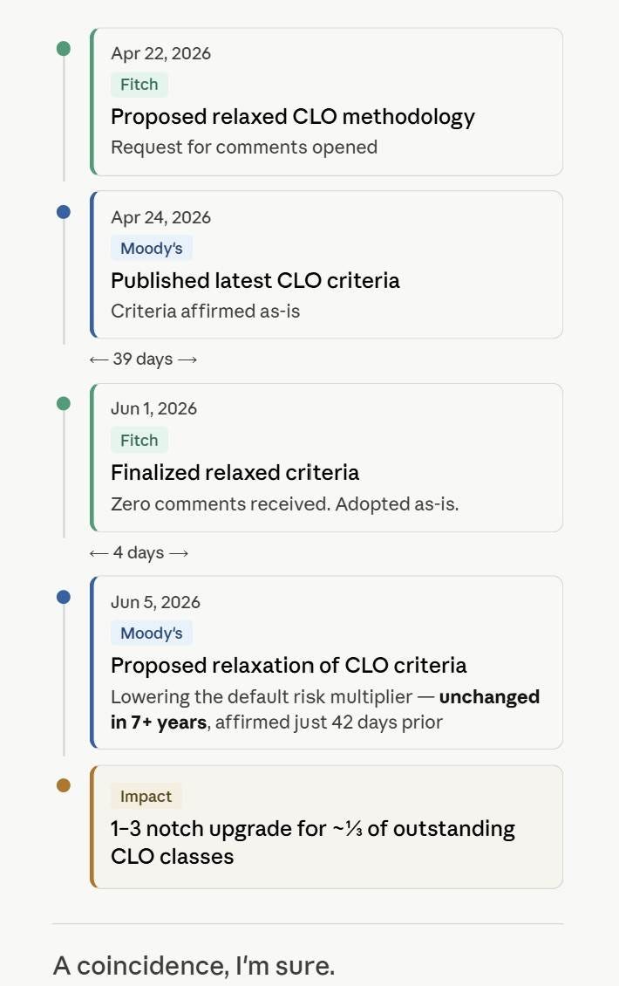Open the Published latest CLO criteria heading

click(x=255, y=280)
